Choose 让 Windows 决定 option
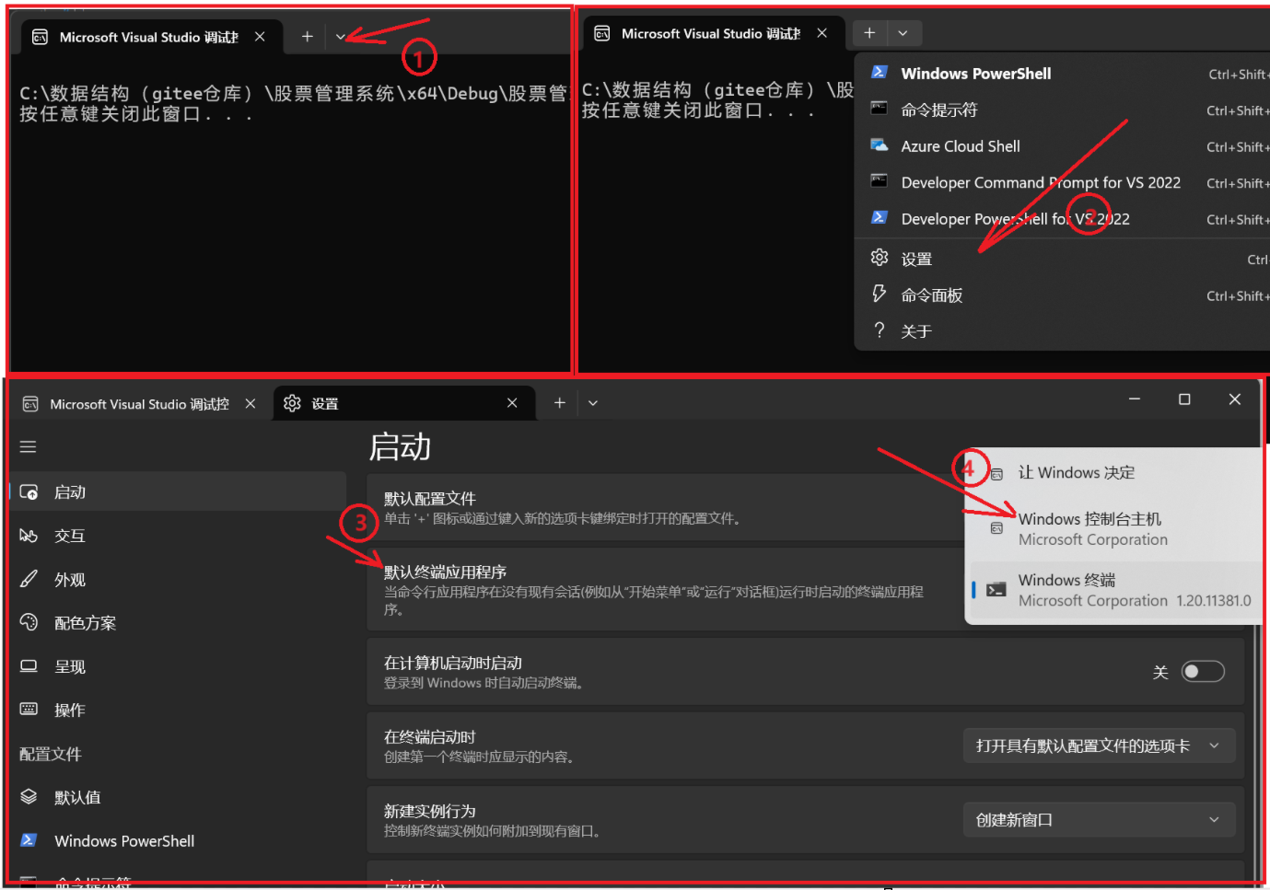 1113,473
